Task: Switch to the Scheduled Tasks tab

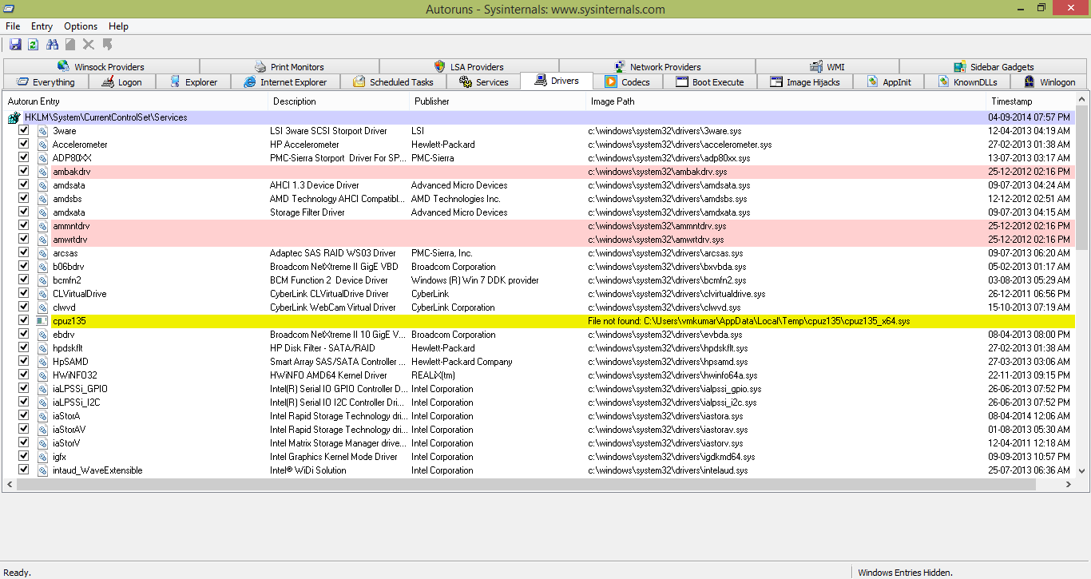Action: click(393, 81)
